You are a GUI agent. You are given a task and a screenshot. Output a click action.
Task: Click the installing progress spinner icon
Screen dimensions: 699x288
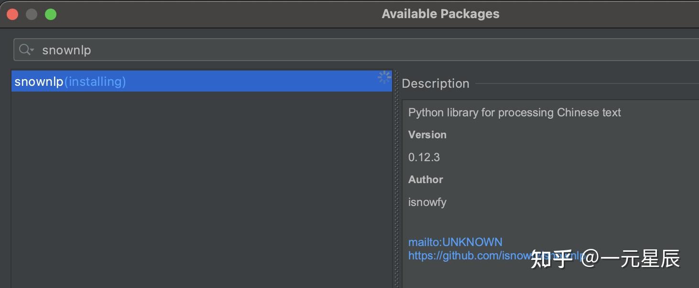[384, 77]
